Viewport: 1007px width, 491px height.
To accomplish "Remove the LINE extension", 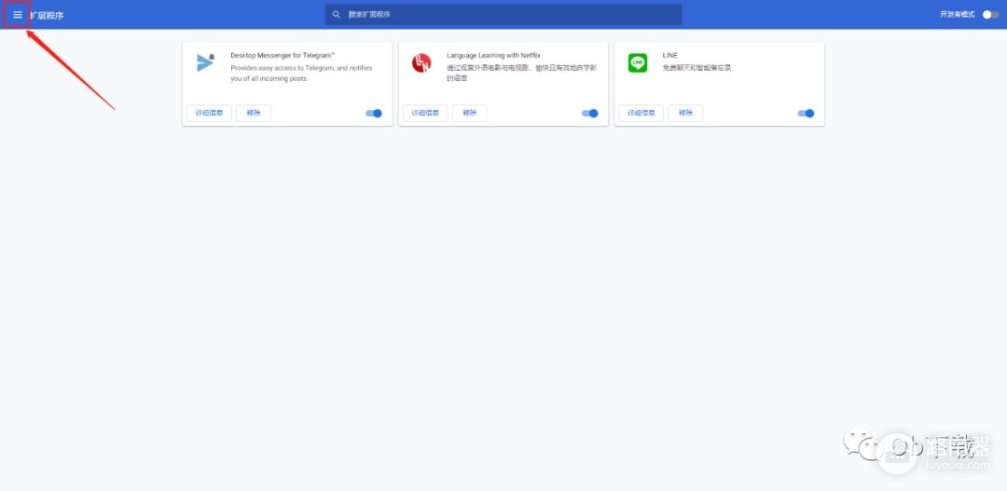I will 685,113.
